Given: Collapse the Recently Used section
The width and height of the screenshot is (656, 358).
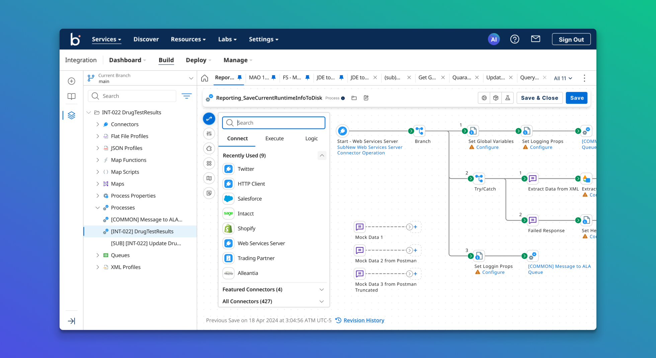Looking at the screenshot, I should (322, 156).
